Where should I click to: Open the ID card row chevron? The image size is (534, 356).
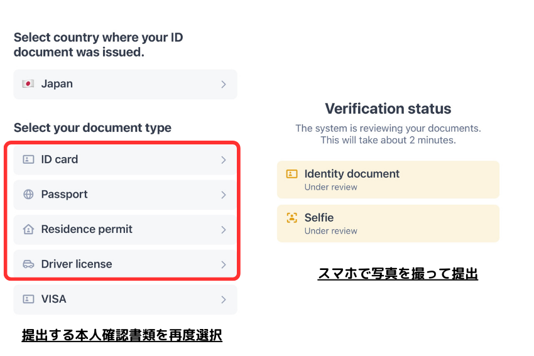coord(223,160)
